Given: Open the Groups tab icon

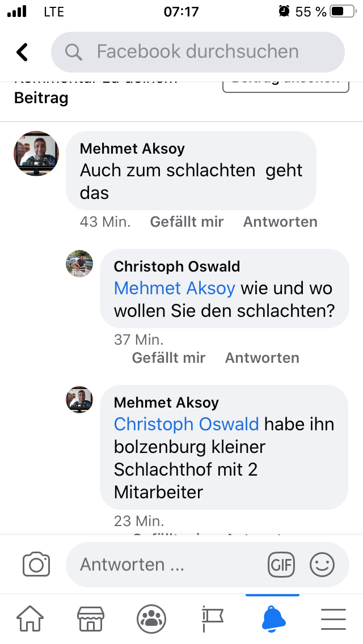Looking at the screenshot, I should pos(151,618).
